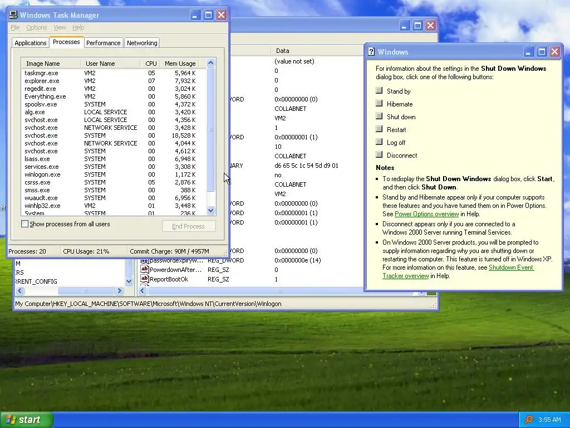Screen dimensions: 570x428
Task: Click the (value not set) data cell
Action: [x=294, y=61]
